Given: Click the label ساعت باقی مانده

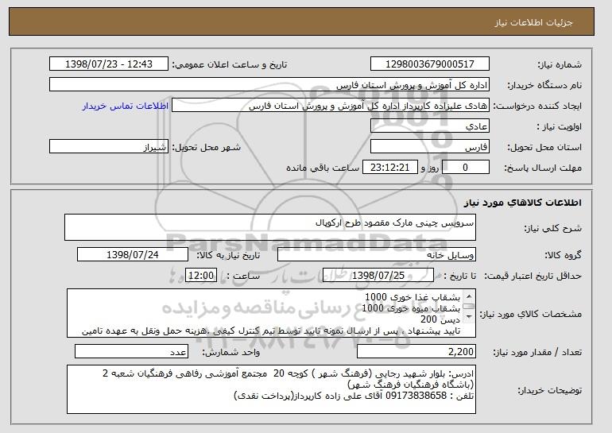Looking at the screenshot, I should click(323, 168).
